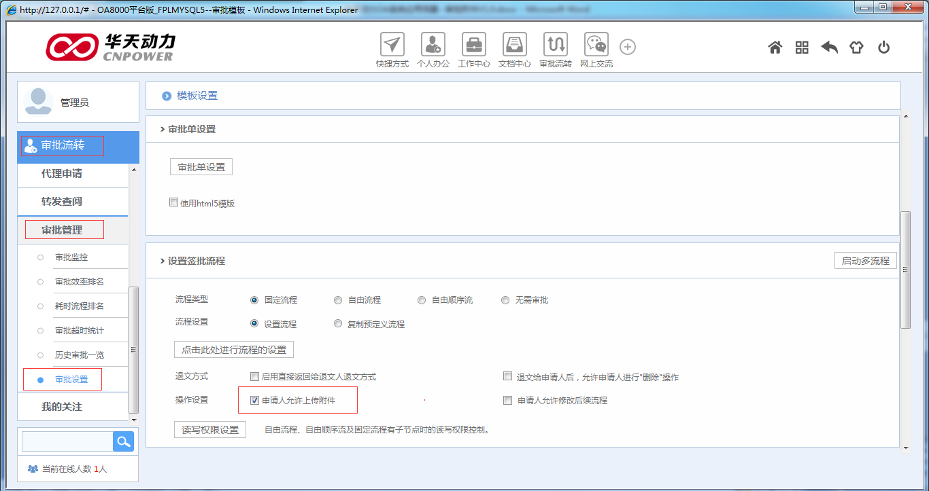Open 历史审批一览 in sidebar
929x491 pixels.
pos(80,355)
